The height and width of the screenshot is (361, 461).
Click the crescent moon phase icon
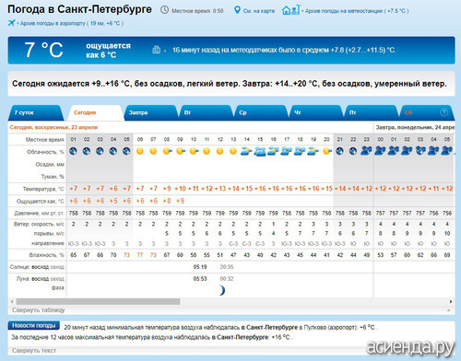click(x=222, y=290)
